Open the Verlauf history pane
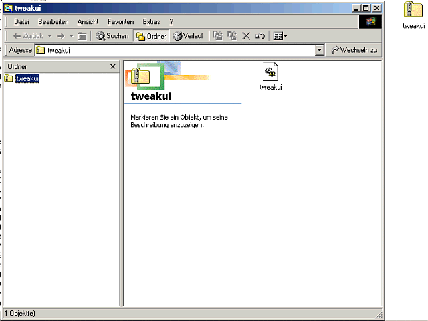The width and height of the screenshot is (428, 321). pos(189,36)
